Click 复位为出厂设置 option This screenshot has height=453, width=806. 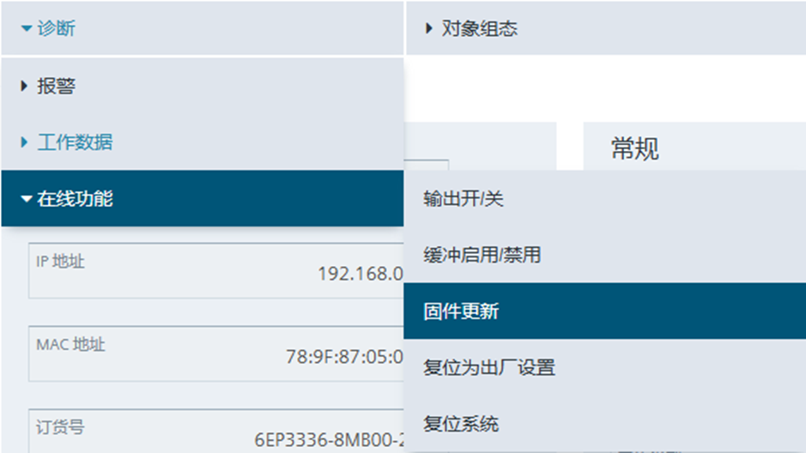[489, 368]
